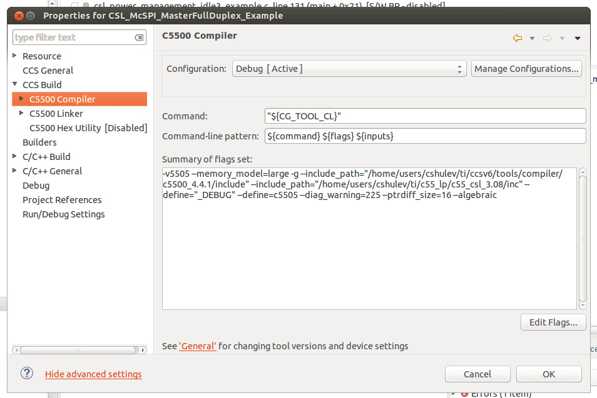Viewport: 597px width, 398px height.
Task: Click the tree scrollbar right arrow
Action: point(143,350)
